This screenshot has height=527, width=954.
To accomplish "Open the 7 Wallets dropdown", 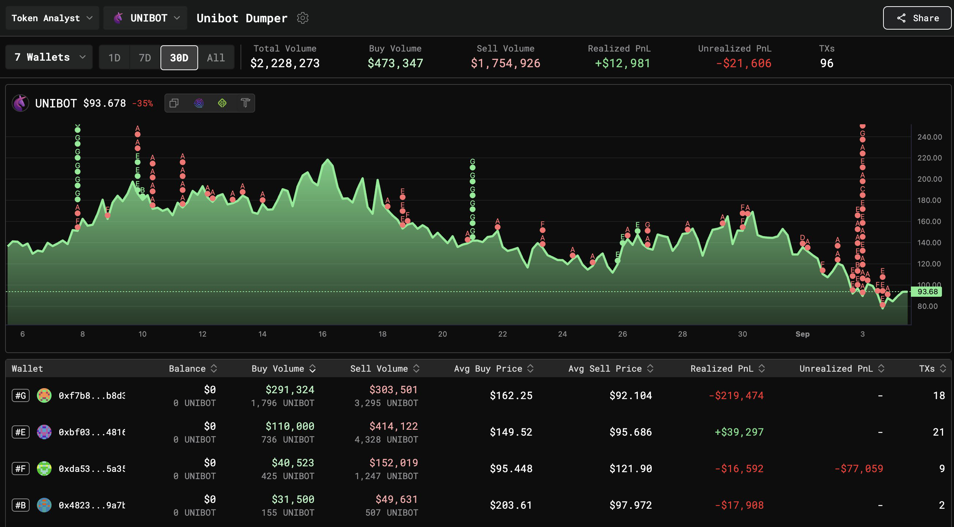I will click(49, 57).
